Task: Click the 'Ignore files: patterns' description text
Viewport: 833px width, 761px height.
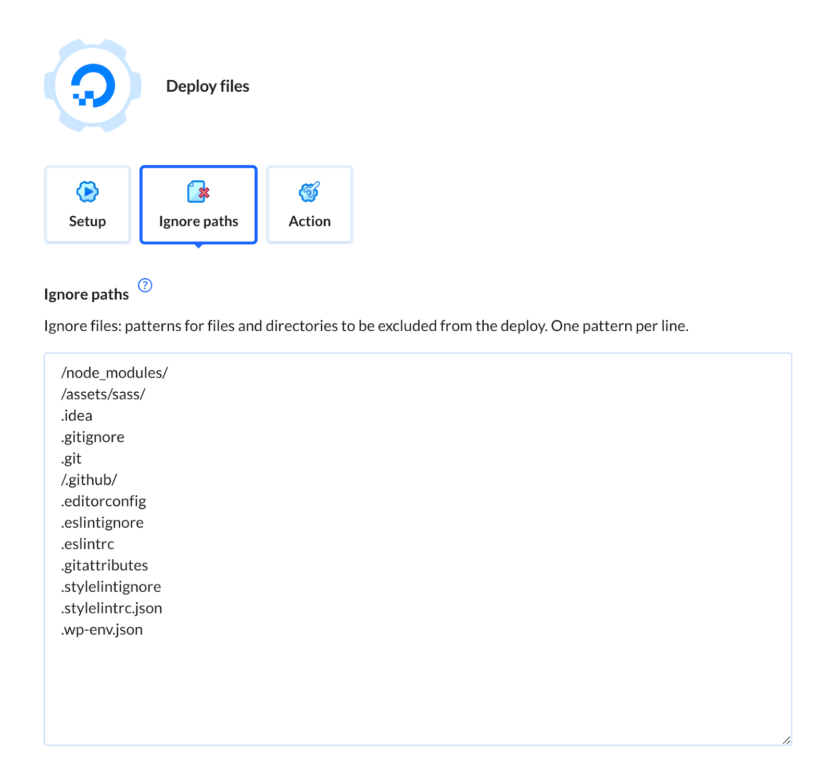Action: (366, 326)
